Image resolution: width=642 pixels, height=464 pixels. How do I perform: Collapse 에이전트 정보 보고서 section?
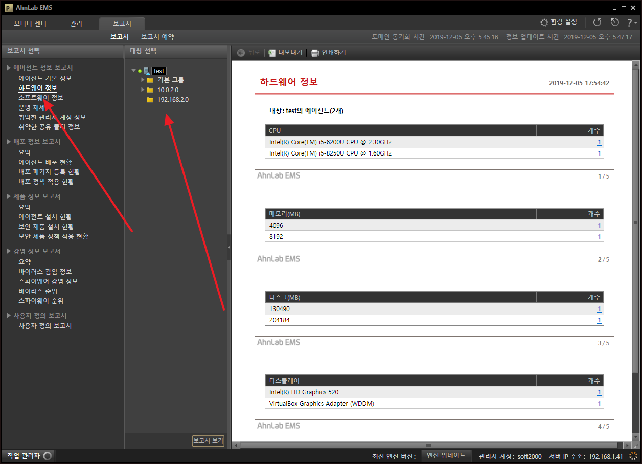[9, 68]
